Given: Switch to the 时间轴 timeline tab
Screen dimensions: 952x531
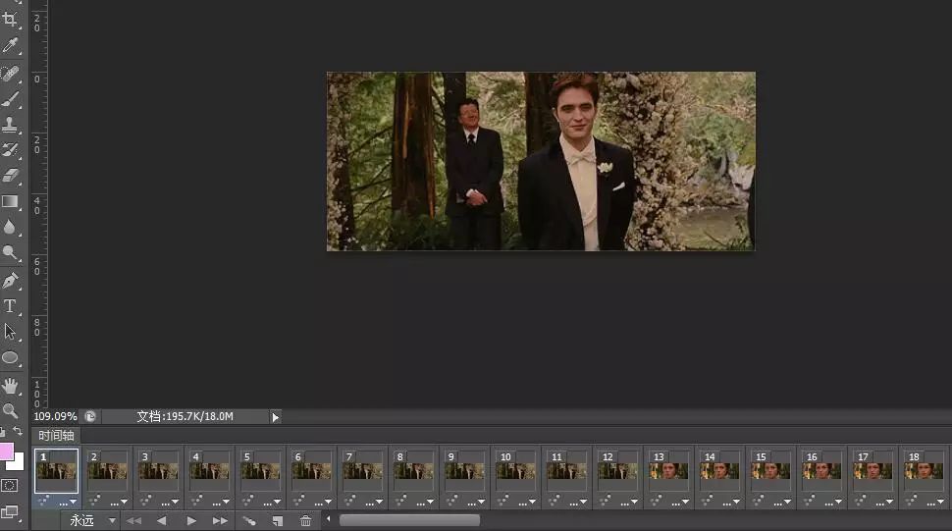Looking at the screenshot, I should 56,435.
